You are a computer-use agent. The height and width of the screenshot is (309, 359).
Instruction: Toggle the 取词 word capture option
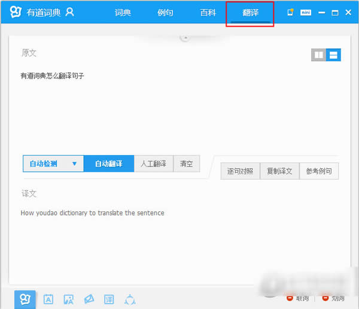pos(297,298)
